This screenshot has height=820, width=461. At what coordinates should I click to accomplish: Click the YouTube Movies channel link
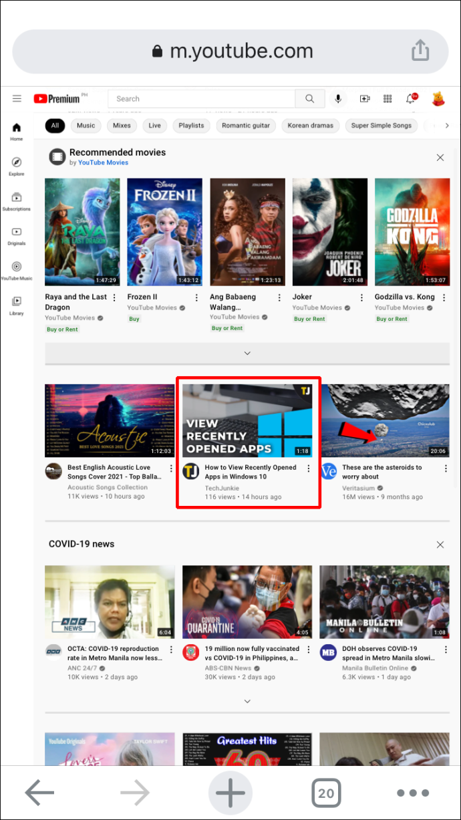coord(103,162)
